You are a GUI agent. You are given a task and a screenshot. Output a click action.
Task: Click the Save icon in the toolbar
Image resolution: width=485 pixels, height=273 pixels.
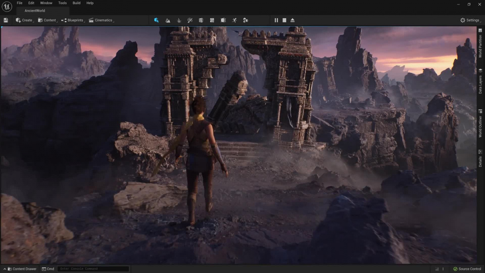(x=6, y=20)
